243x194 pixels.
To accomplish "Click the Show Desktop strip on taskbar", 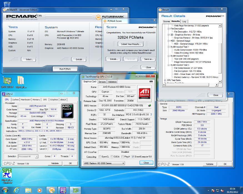I will click(x=242, y=190).
